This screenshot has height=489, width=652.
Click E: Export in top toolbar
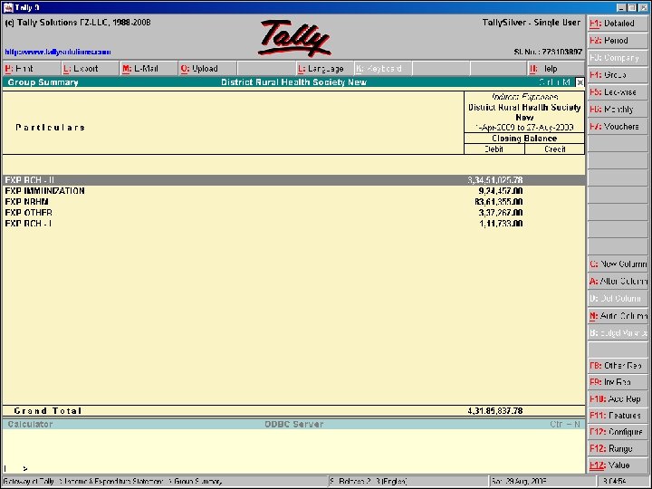coord(91,69)
